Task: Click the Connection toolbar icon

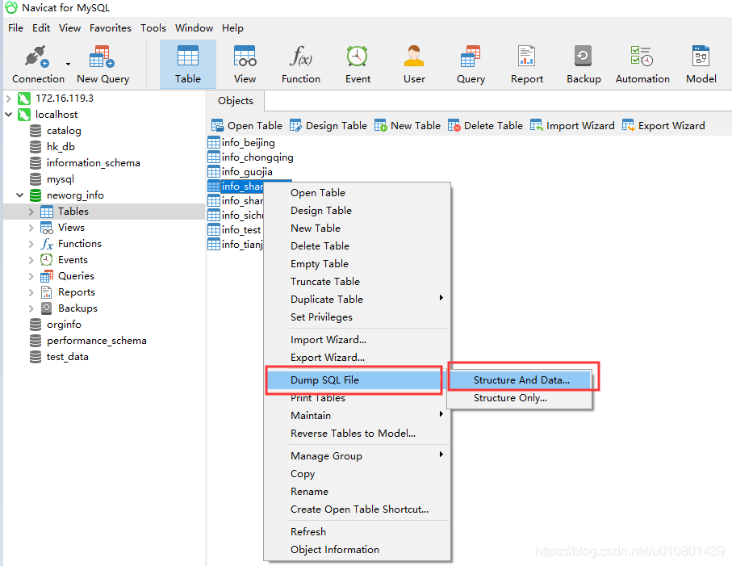Action: (x=38, y=64)
